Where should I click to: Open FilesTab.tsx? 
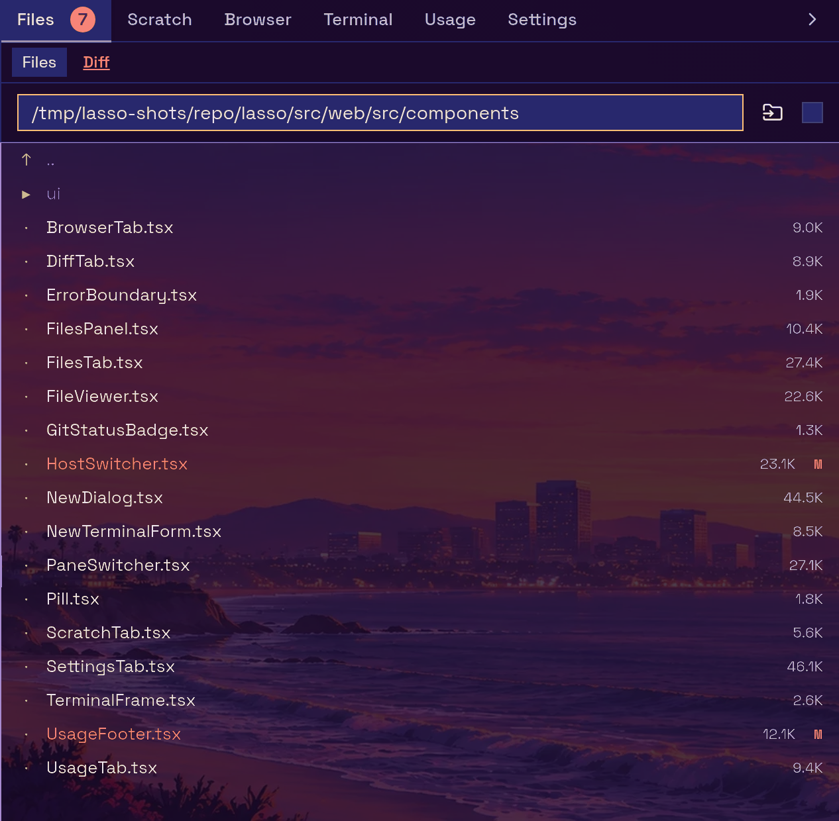coord(420,363)
